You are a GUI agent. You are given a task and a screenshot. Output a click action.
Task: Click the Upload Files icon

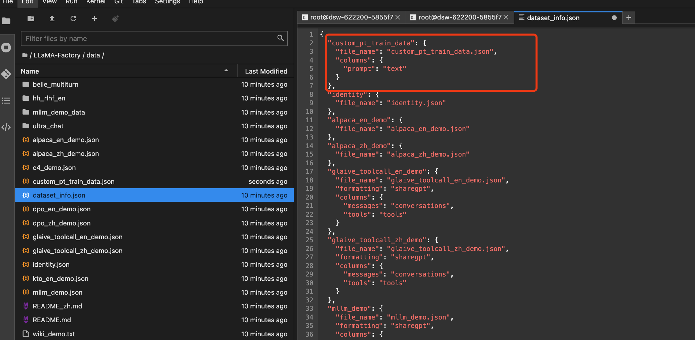click(x=52, y=18)
